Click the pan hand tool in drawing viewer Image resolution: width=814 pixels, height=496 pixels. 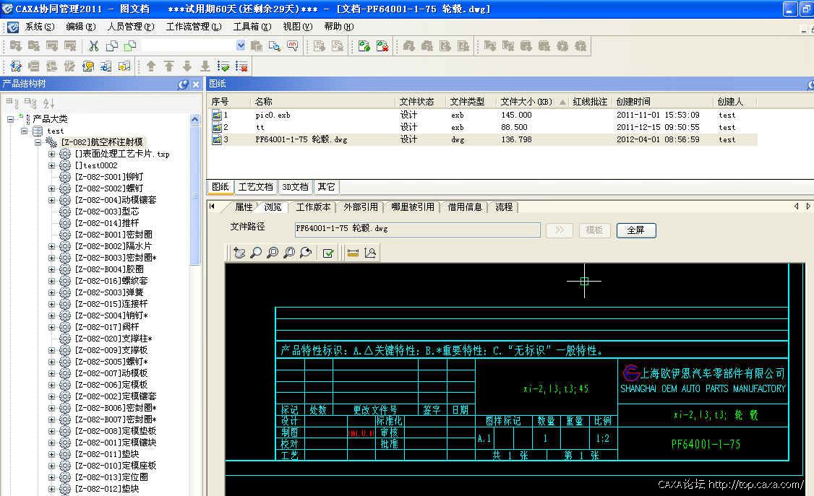[239, 253]
